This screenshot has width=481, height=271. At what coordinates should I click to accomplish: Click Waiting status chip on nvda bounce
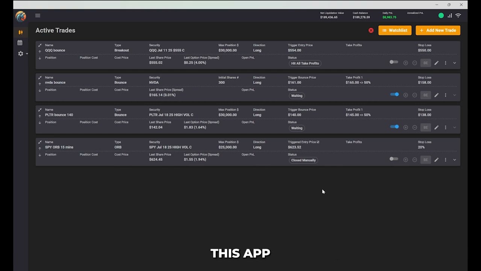pyautogui.click(x=296, y=96)
